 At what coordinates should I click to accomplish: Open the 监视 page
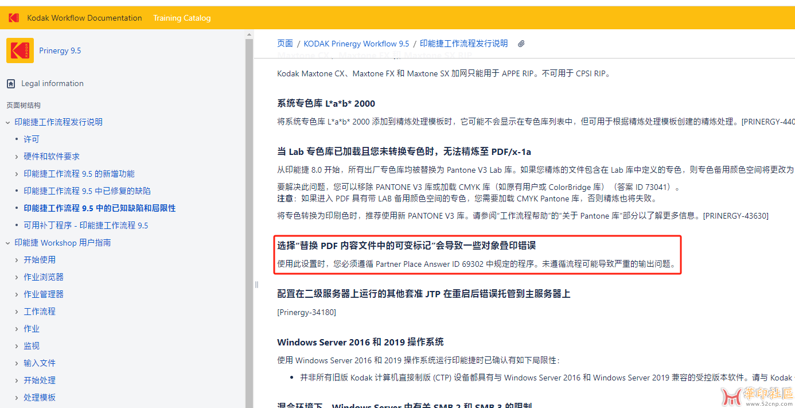pos(32,346)
